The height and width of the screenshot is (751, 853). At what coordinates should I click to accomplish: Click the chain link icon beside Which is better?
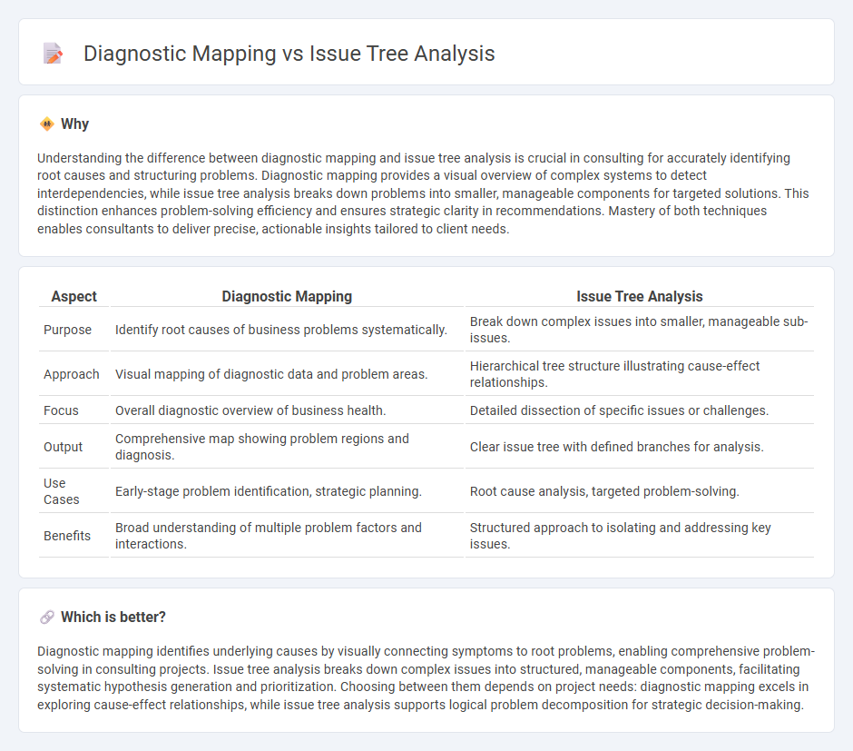[47, 618]
